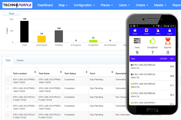The width and height of the screenshot is (181, 120).
Task: Open the Users dropdown menu
Action: click(x=124, y=5)
